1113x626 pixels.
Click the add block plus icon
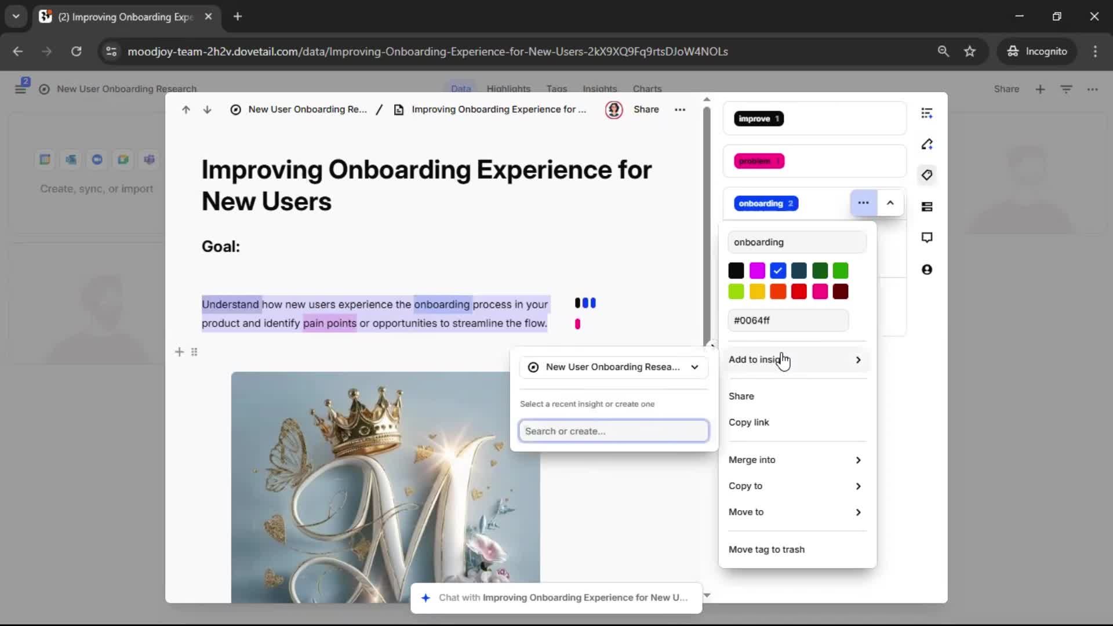click(179, 352)
